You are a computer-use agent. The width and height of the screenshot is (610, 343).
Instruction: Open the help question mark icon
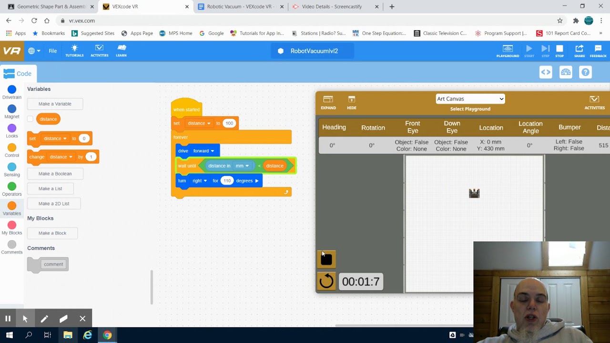(x=585, y=72)
